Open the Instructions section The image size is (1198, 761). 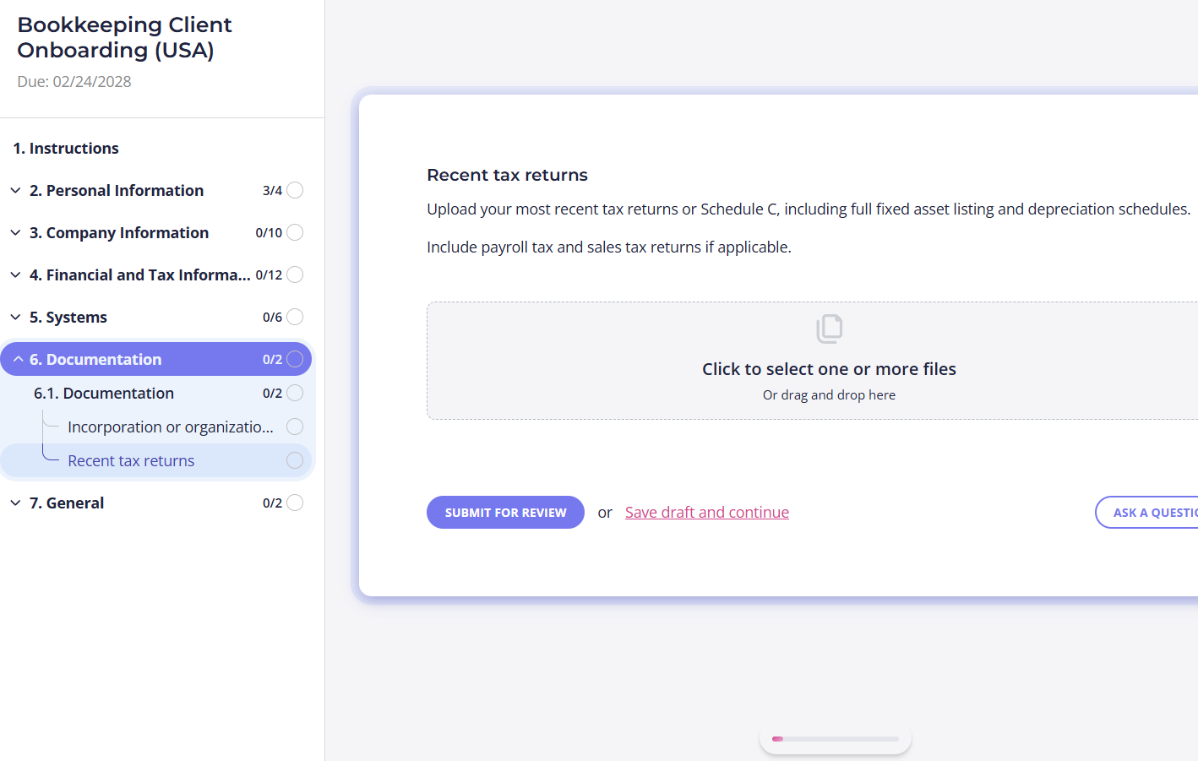click(x=66, y=148)
